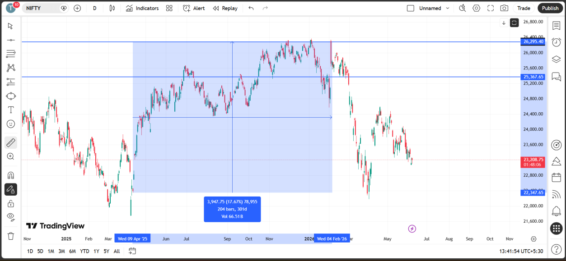This screenshot has height=261, width=566.
Task: Open the alerts clock panel
Action: tap(557, 42)
